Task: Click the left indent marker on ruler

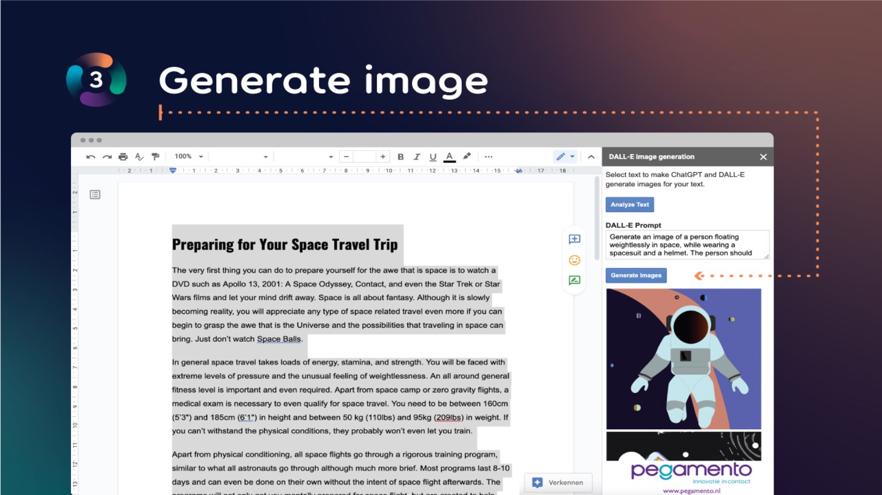Action: (172, 171)
